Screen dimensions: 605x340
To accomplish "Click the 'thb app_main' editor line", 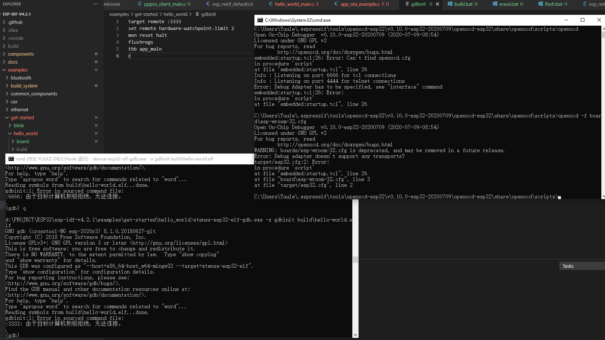I will [145, 49].
